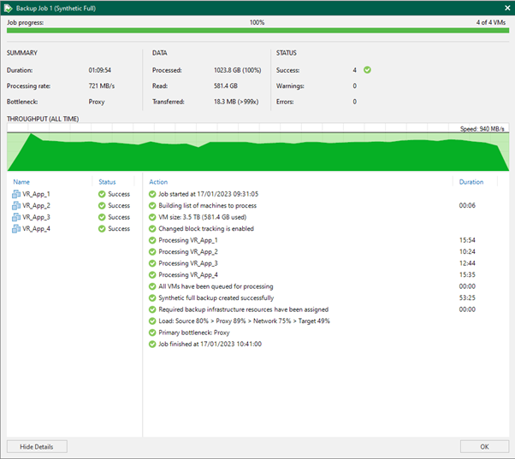The image size is (515, 459).
Task: Click the VR_App_1 VM icon
Action: [16, 194]
